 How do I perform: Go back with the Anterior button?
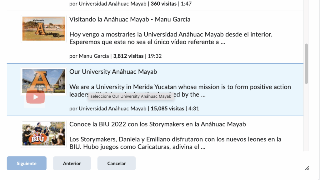(72, 163)
